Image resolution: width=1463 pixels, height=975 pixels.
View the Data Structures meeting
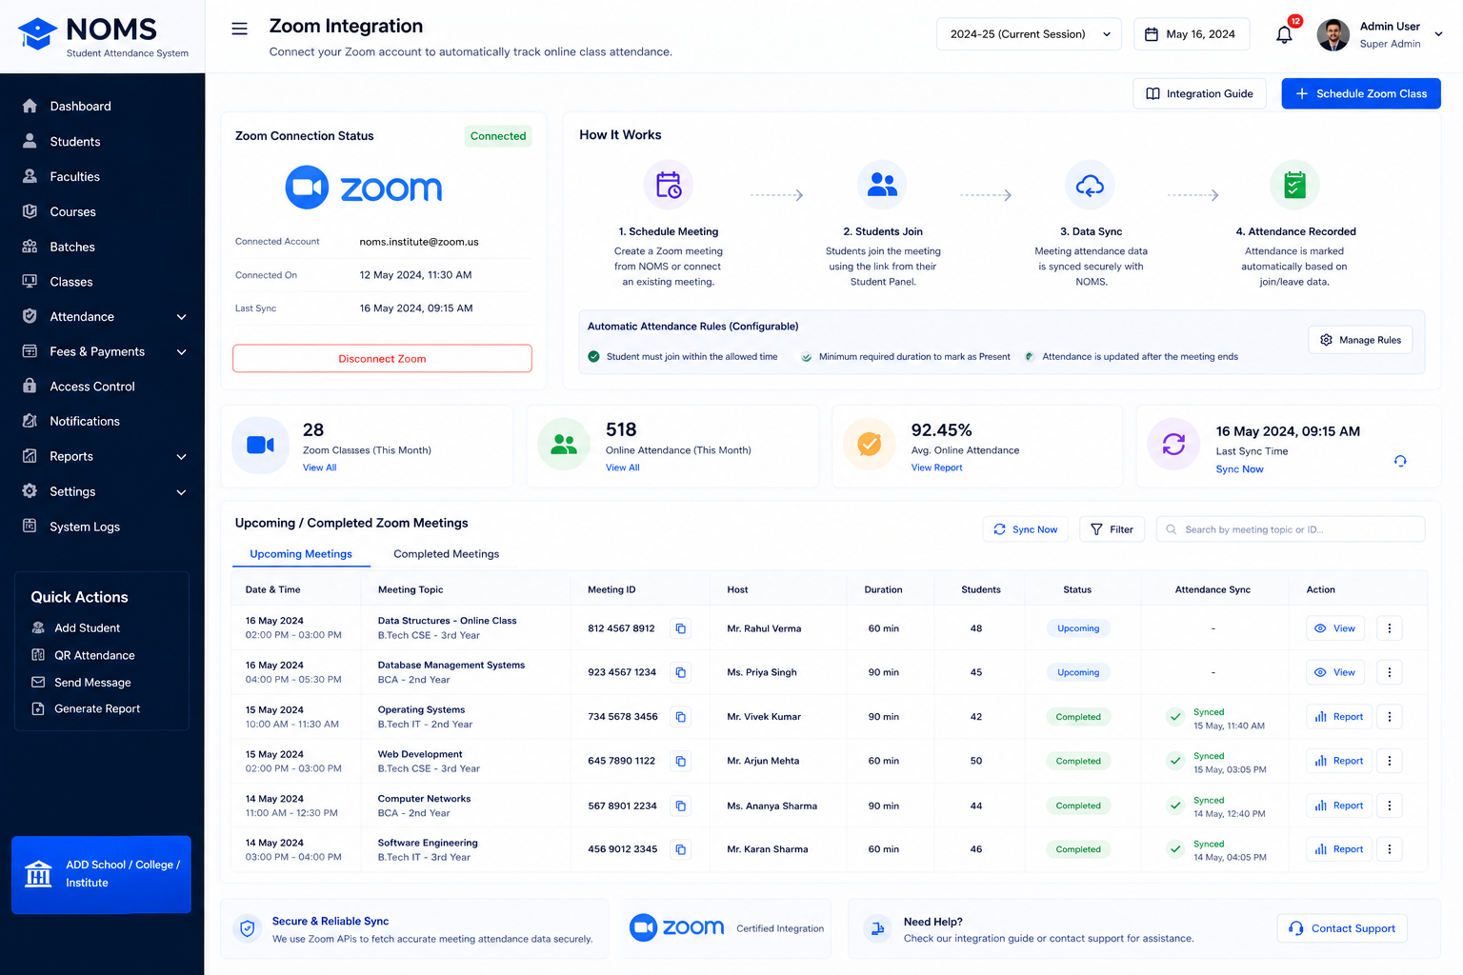pos(1334,628)
